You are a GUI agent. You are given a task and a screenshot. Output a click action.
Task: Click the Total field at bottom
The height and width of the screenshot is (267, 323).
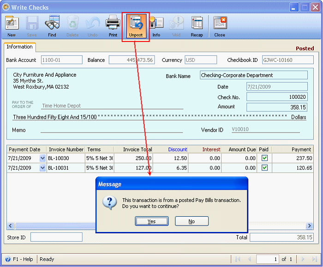point(281,237)
